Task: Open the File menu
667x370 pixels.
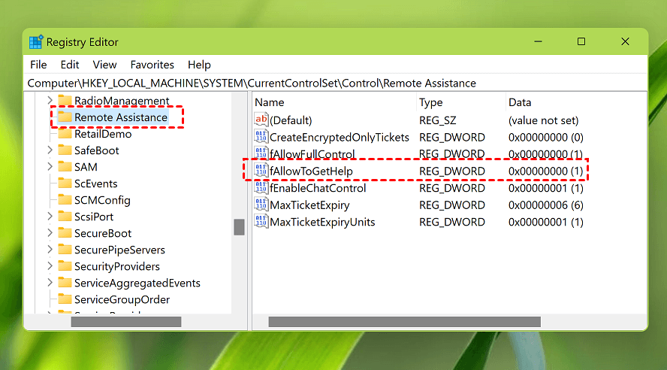Action: [x=38, y=65]
